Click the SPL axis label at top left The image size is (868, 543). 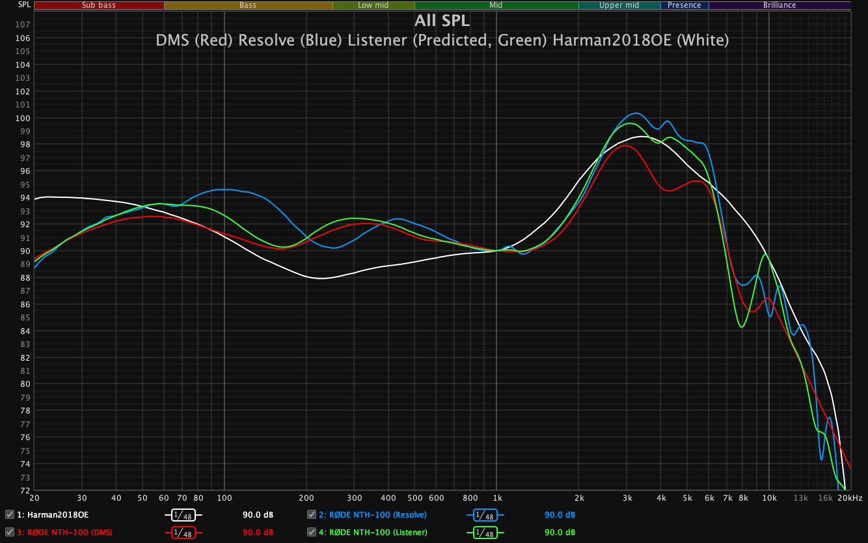pyautogui.click(x=23, y=5)
